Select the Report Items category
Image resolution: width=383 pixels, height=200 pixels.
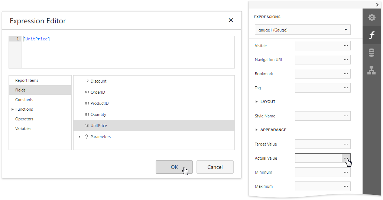click(27, 80)
